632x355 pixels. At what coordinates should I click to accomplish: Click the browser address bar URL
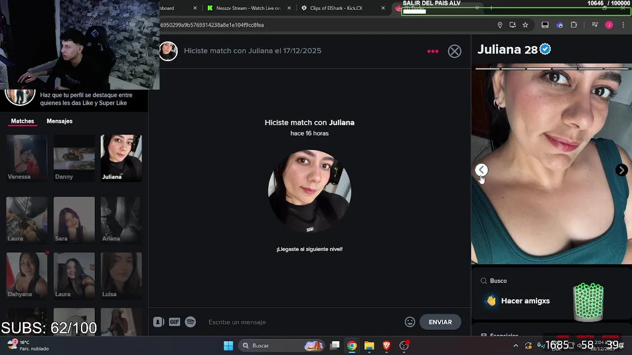[212, 25]
